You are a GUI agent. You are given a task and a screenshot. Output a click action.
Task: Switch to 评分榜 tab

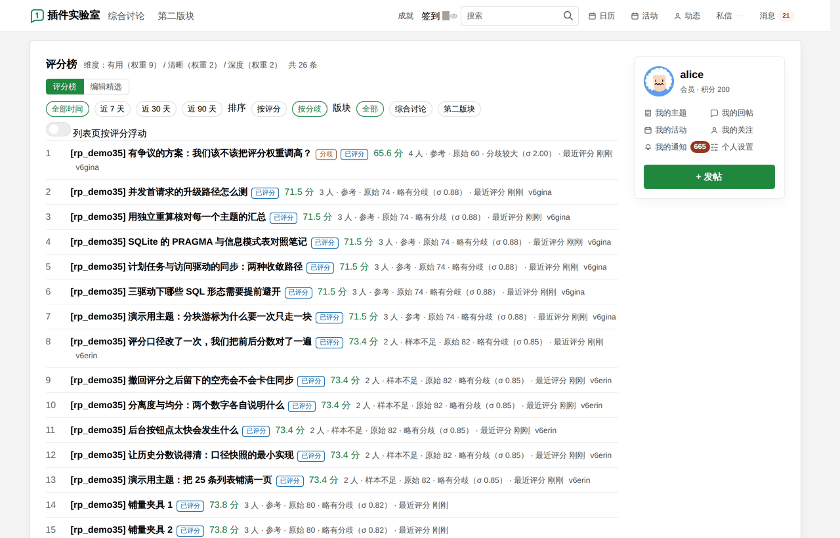(x=64, y=87)
